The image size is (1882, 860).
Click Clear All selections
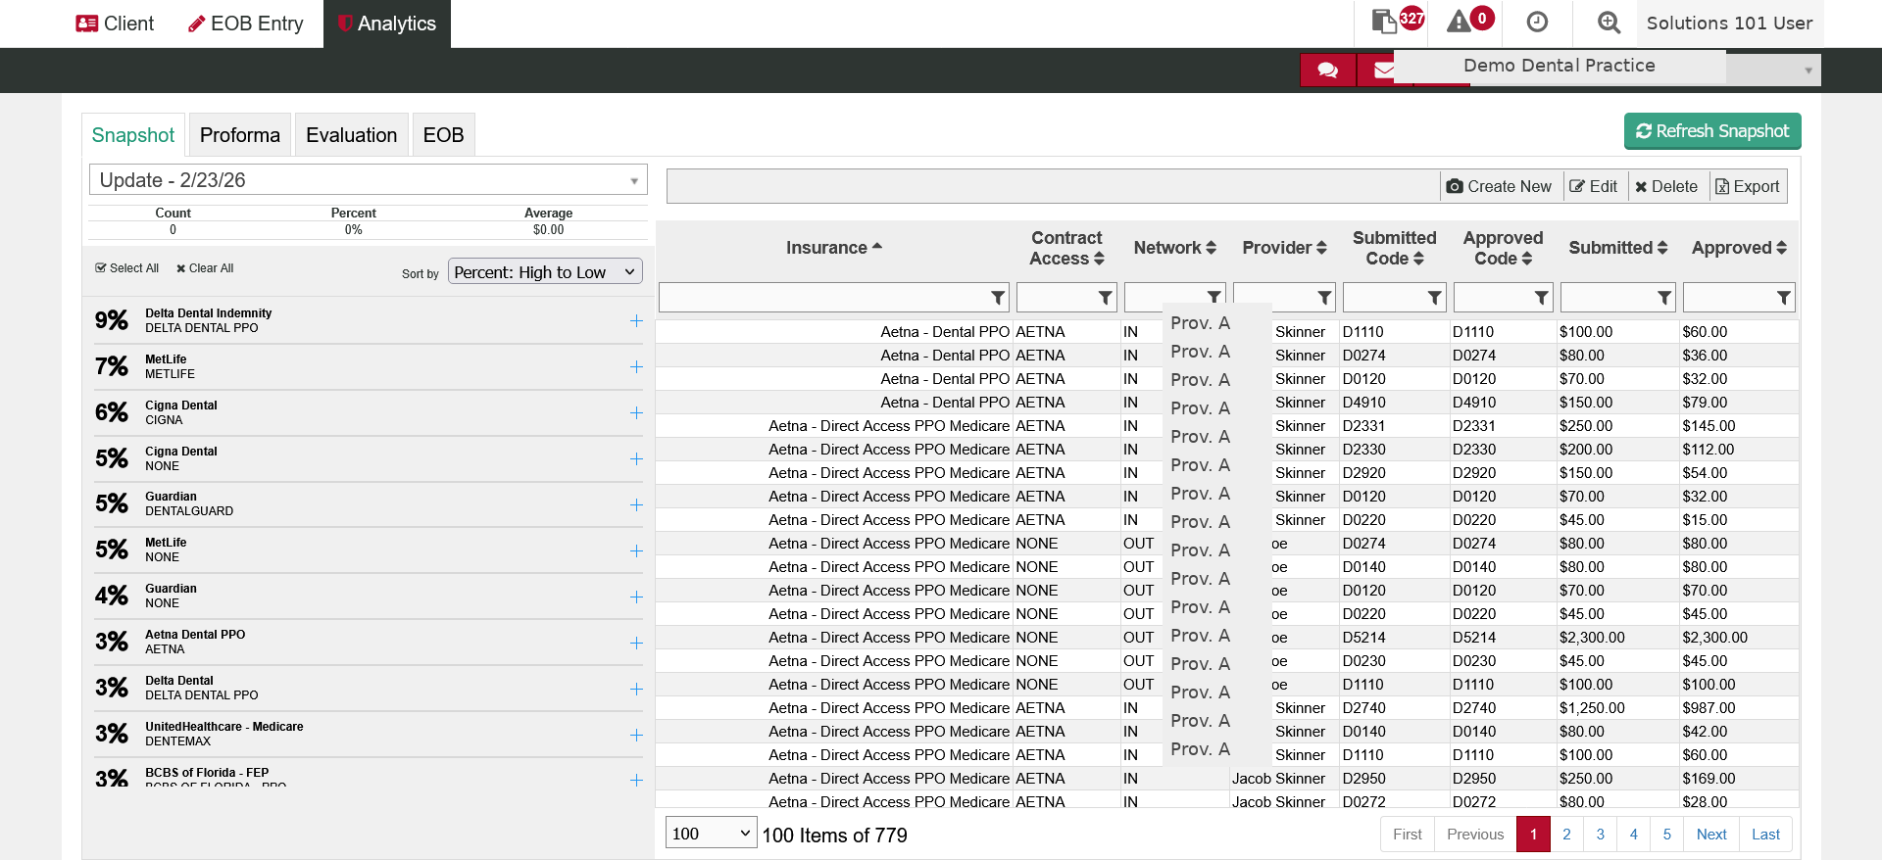[205, 268]
